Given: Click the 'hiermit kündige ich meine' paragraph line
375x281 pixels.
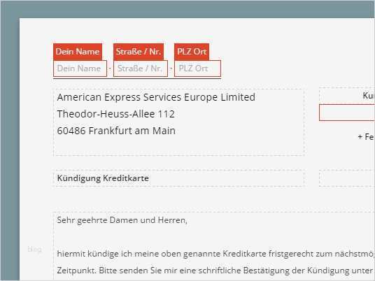Looking at the screenshot, I should pyautogui.click(x=215, y=254).
